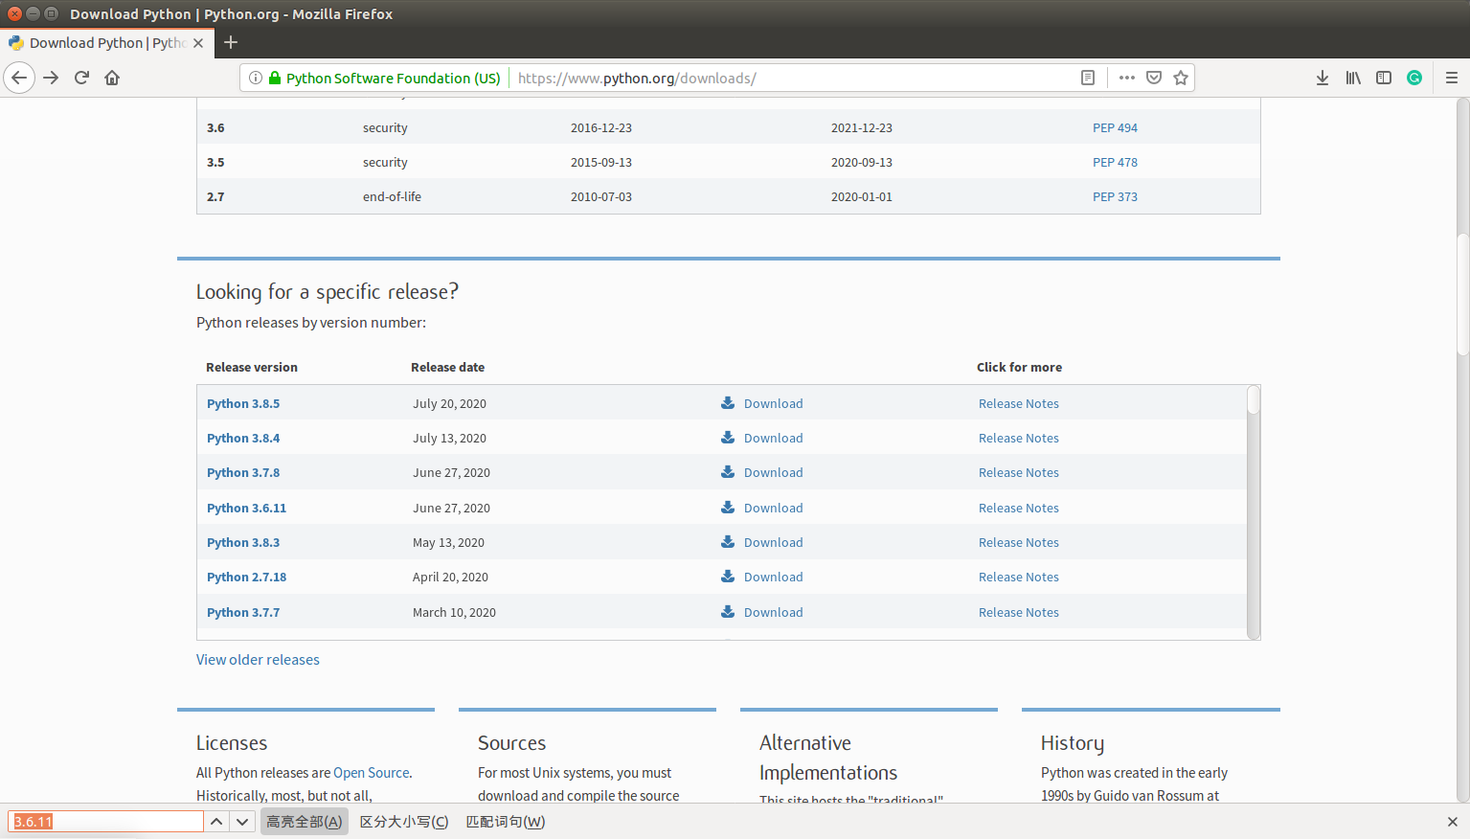This screenshot has width=1470, height=839.
Task: Click the home icon
Action: point(112,78)
